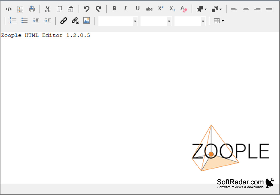Insert a hyperlink
The image size is (280, 195).
click(64, 21)
